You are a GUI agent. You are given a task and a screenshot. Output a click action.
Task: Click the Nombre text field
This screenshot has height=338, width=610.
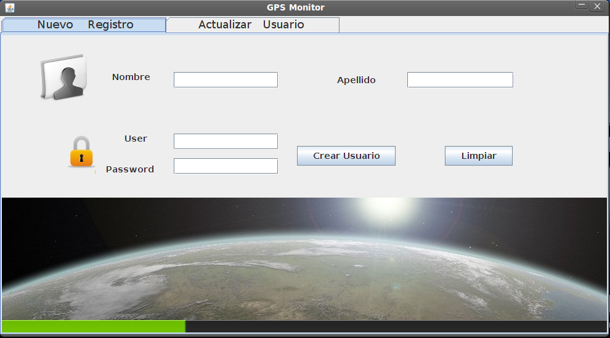pyautogui.click(x=226, y=79)
